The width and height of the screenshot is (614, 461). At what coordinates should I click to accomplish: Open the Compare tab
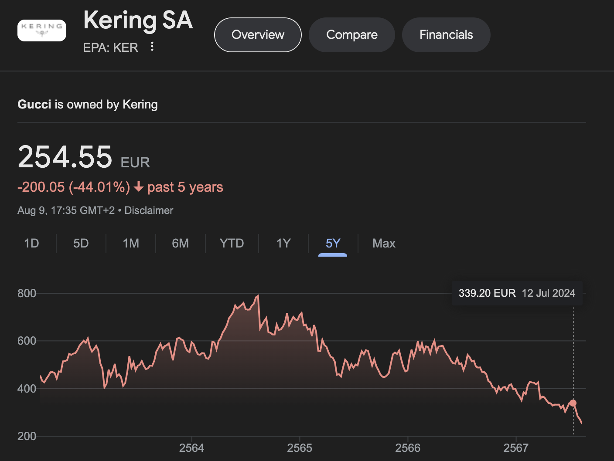click(352, 35)
